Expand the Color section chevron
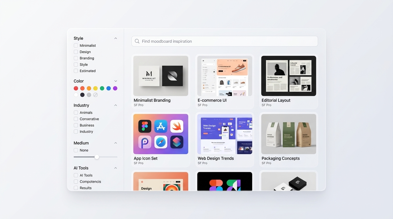 point(116,81)
